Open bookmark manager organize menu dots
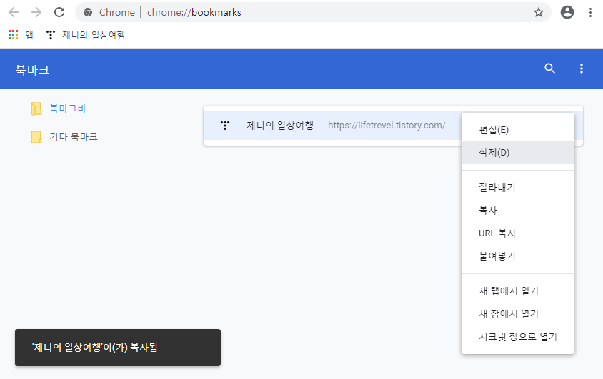Screen dimensions: 603x379 pyautogui.click(x=581, y=69)
